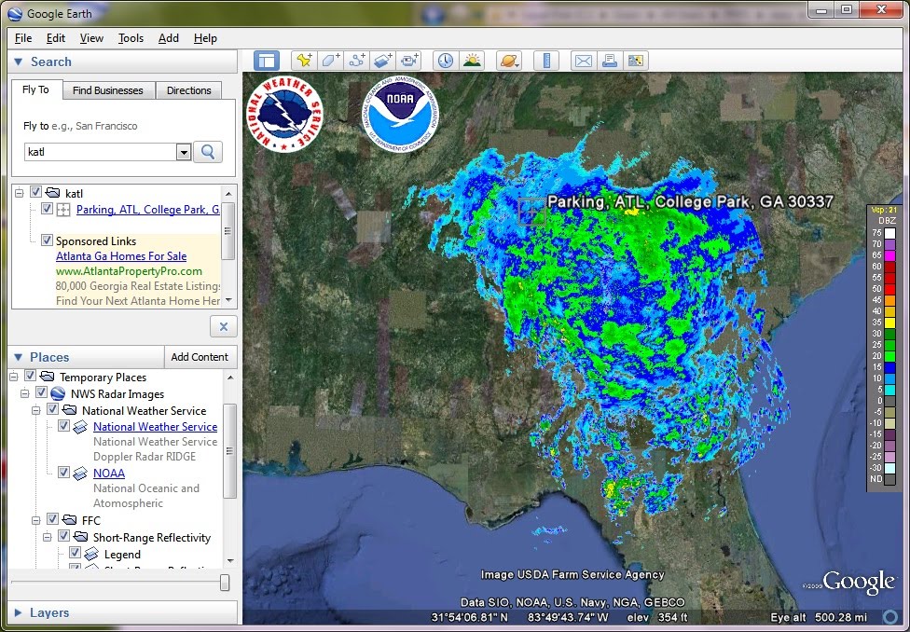Viewport: 910px width, 632px height.
Task: Select the Add Path tool
Action: point(356,60)
